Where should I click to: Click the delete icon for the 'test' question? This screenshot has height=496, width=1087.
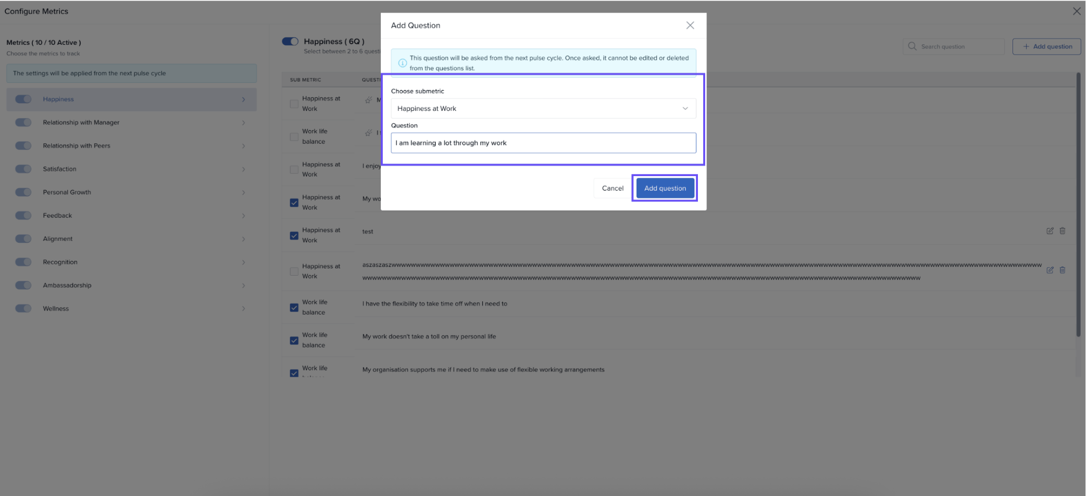[x=1062, y=231]
